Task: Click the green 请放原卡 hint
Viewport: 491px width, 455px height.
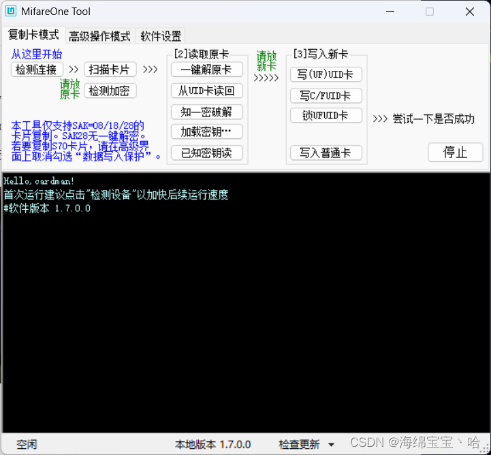Action: [x=70, y=89]
